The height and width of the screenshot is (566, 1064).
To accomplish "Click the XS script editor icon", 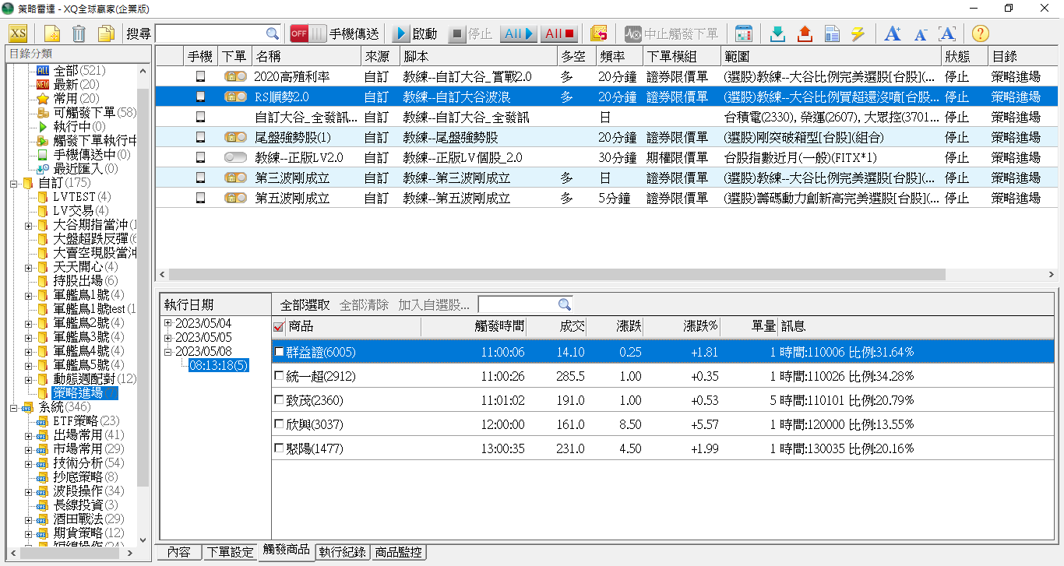I will click(18, 33).
